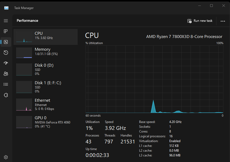Click the Ethernet mini graph thumbnail

pos(24,105)
